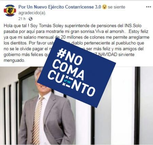Click the smiling feeling emoji icon

coord(104,7)
